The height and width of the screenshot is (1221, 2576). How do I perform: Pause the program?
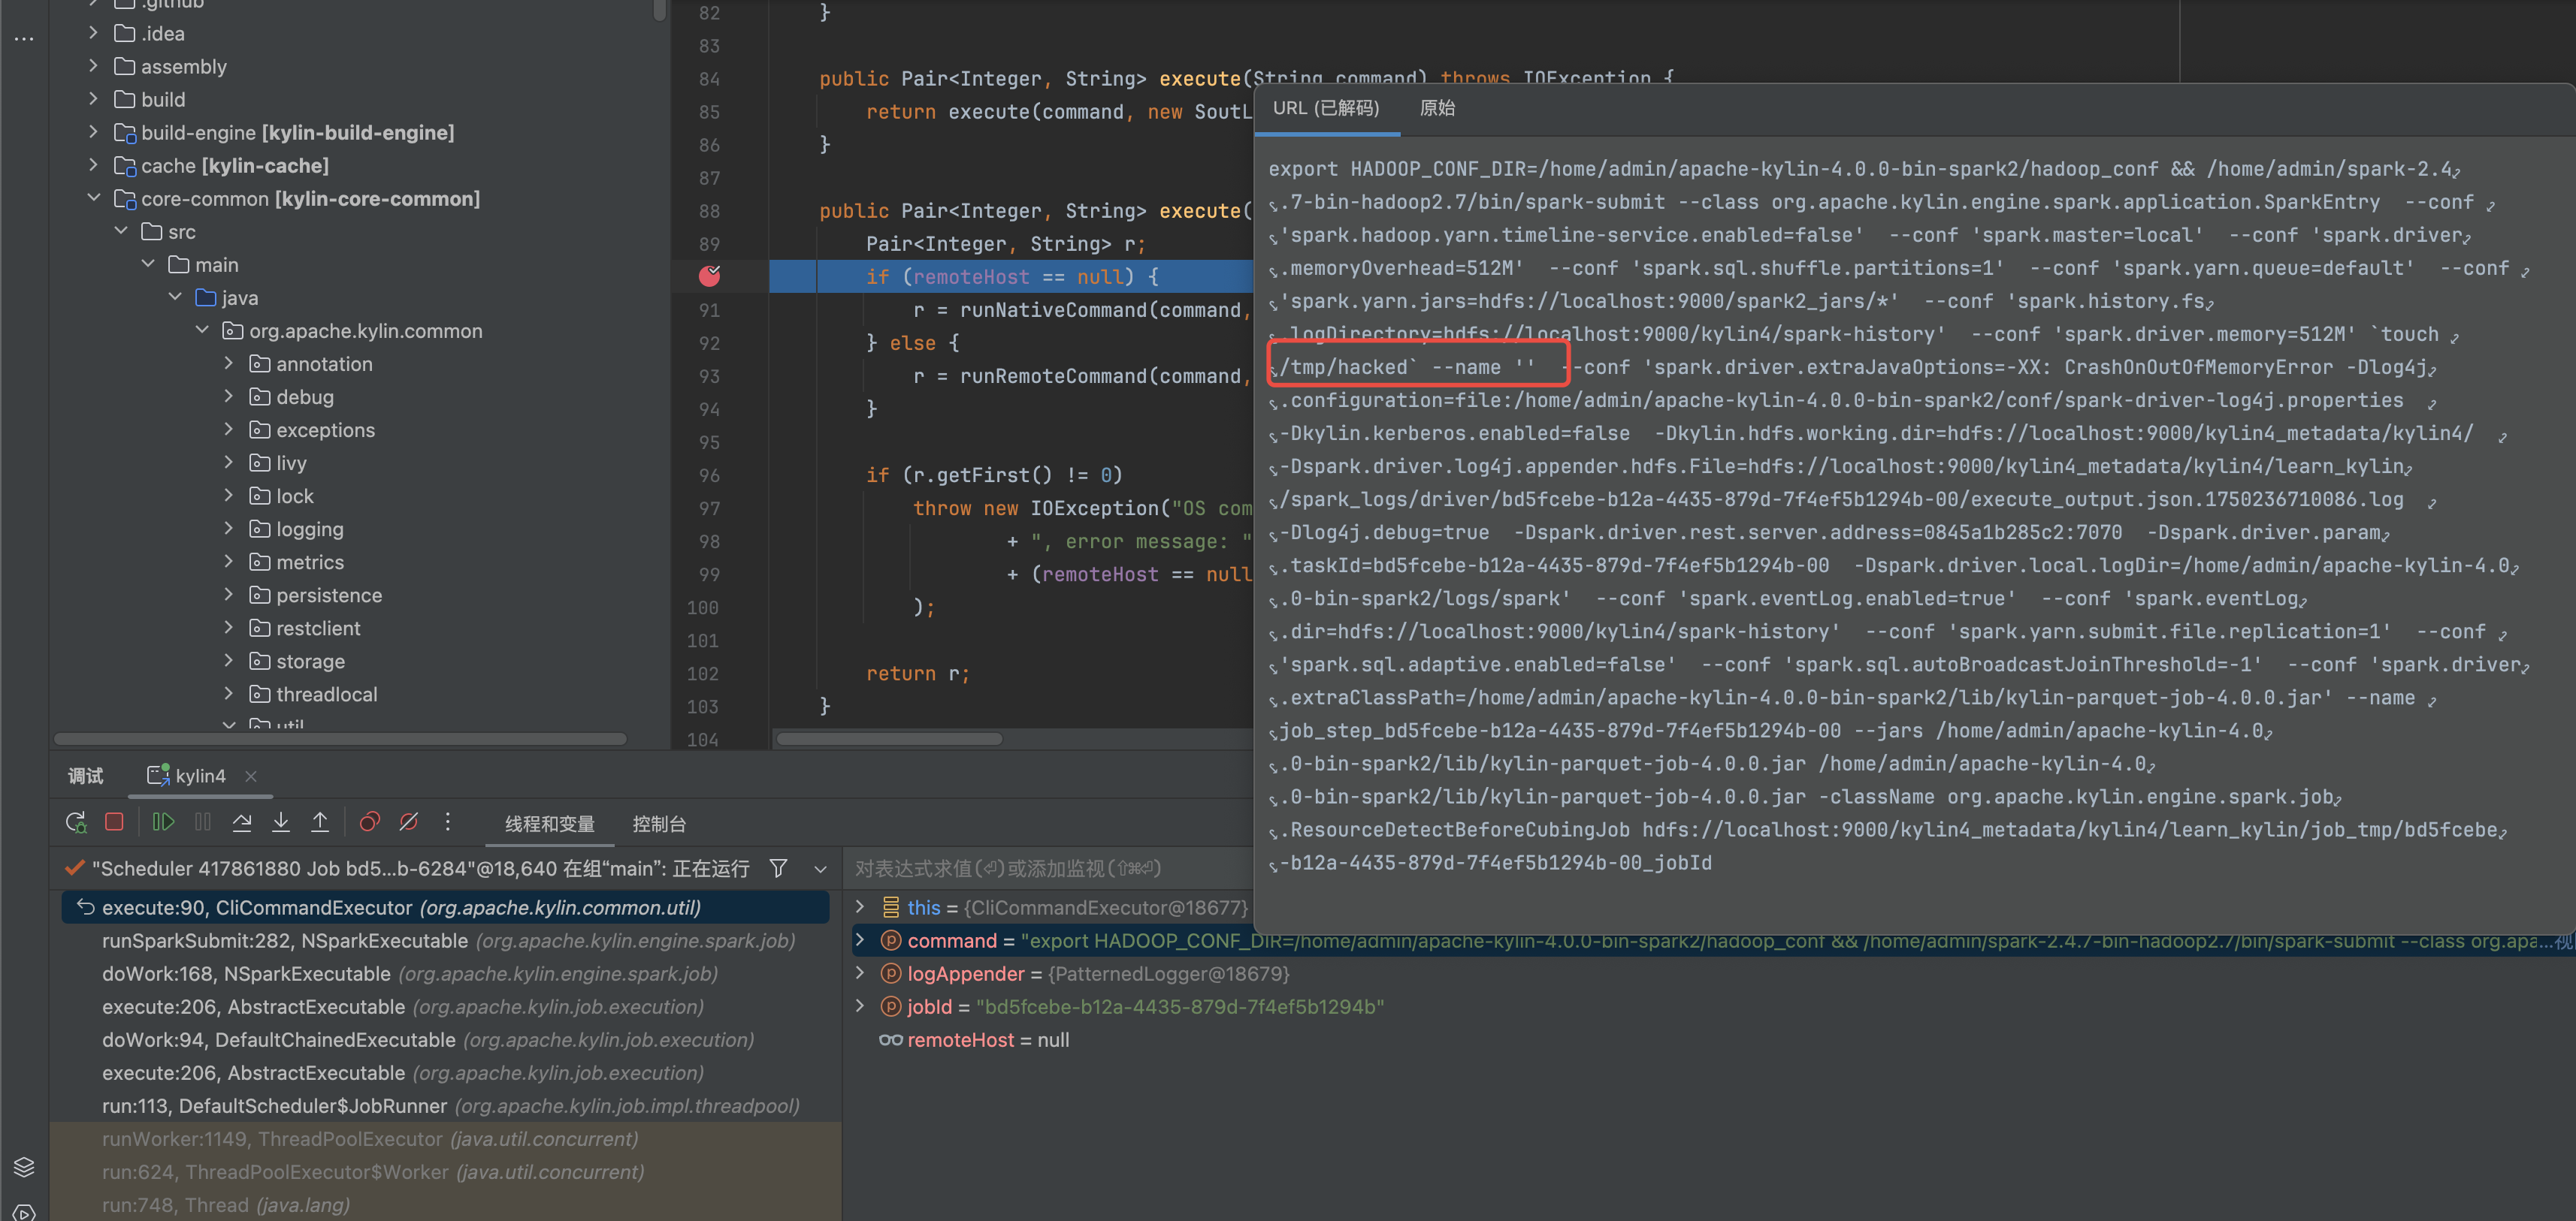tap(203, 822)
